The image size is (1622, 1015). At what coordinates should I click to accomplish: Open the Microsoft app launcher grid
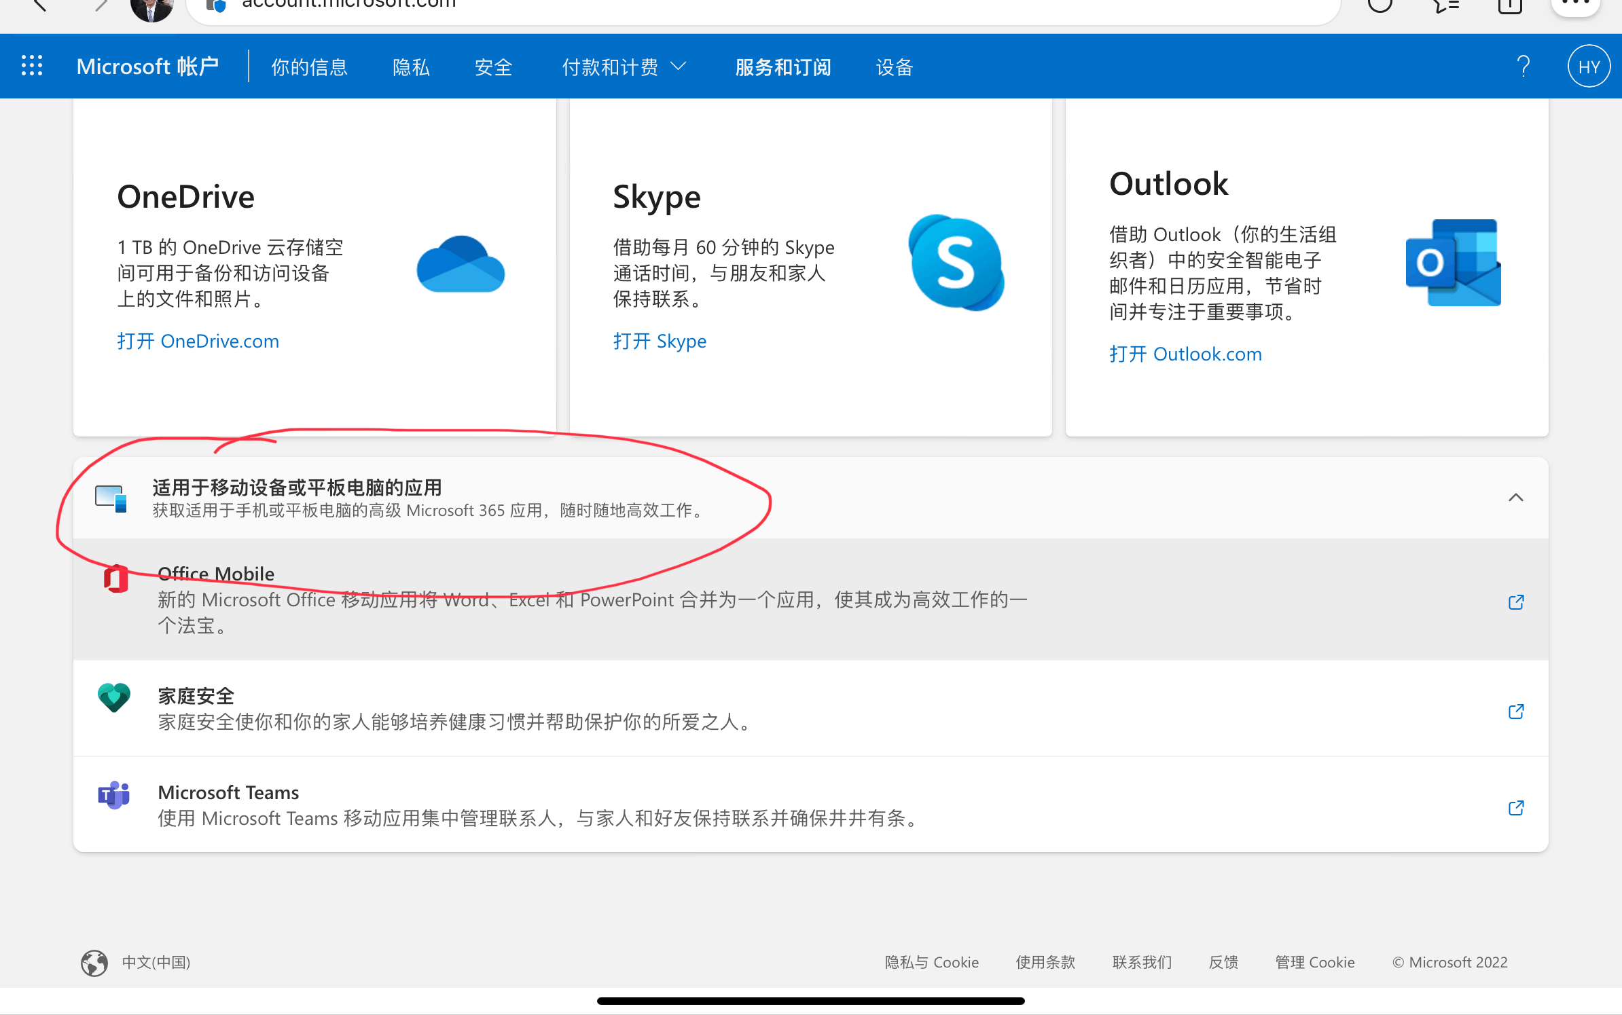(32, 66)
